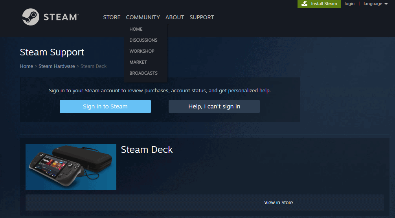Screen dimensions: 395x218
Task: Click the Install Steam button
Action: coord(319,4)
